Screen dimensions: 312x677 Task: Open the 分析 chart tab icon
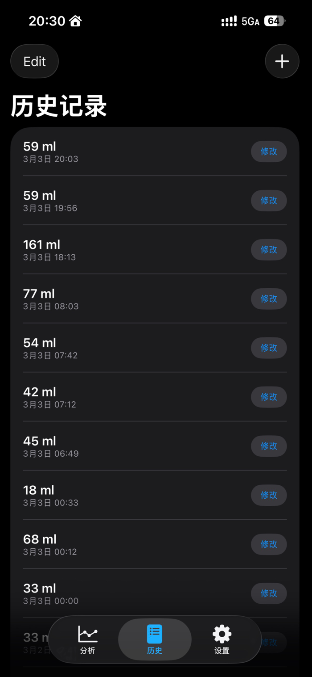click(x=88, y=634)
